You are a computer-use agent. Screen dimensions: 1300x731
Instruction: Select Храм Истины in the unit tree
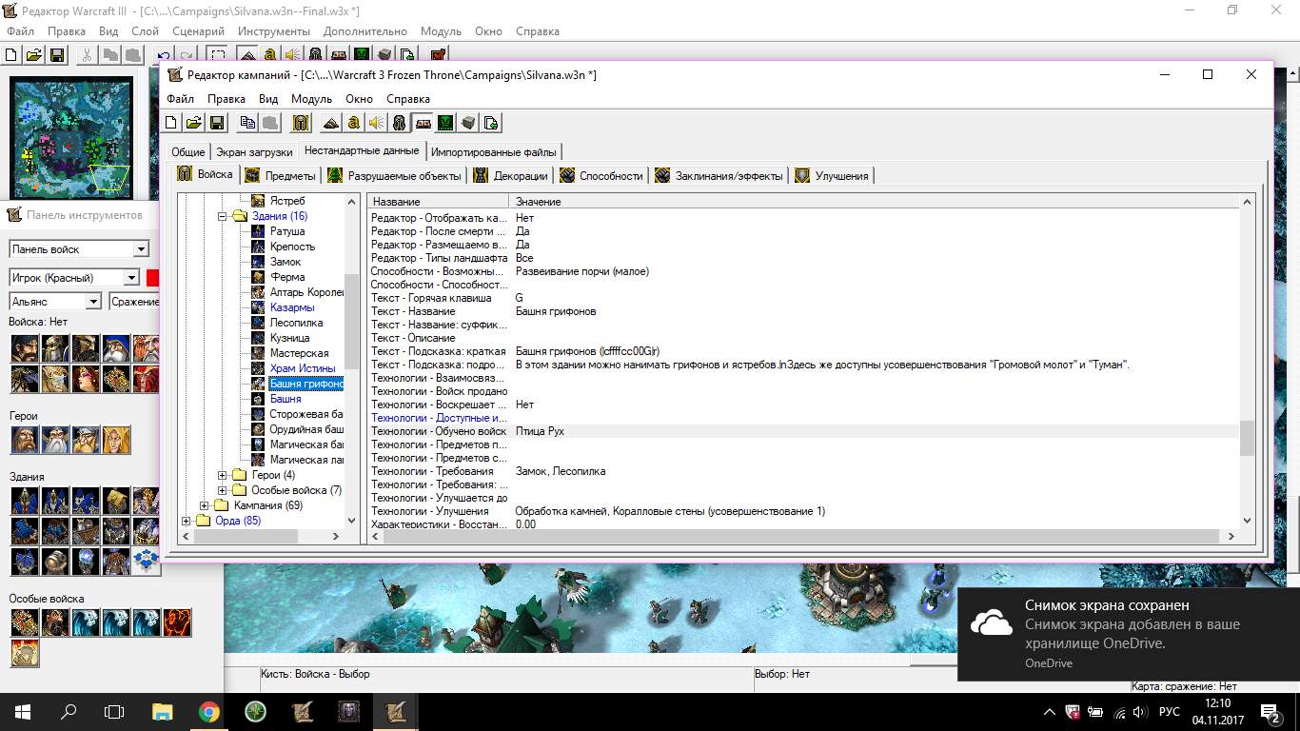pos(303,368)
